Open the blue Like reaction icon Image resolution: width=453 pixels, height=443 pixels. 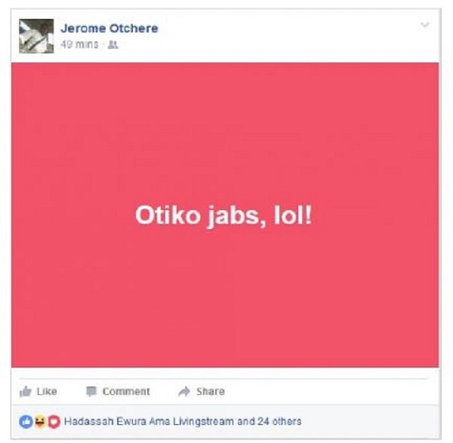(x=25, y=421)
